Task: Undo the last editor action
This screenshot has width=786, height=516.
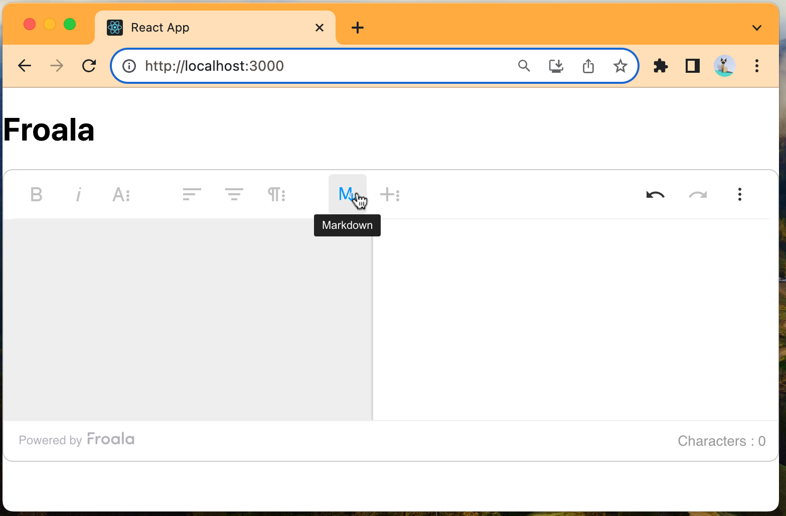Action: (655, 195)
